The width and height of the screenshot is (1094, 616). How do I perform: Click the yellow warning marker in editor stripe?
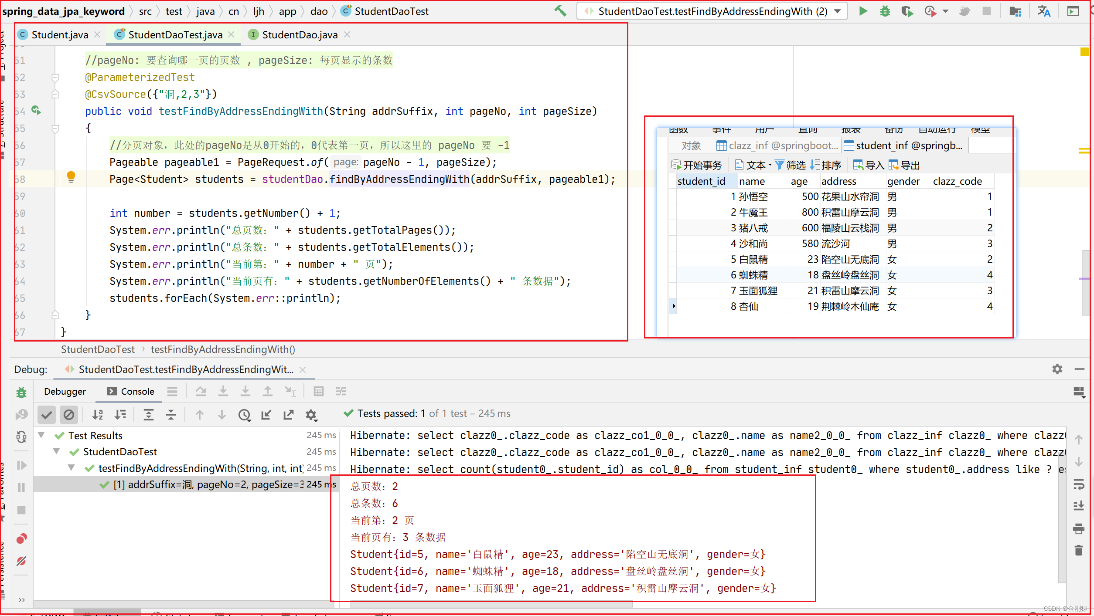click(1084, 52)
